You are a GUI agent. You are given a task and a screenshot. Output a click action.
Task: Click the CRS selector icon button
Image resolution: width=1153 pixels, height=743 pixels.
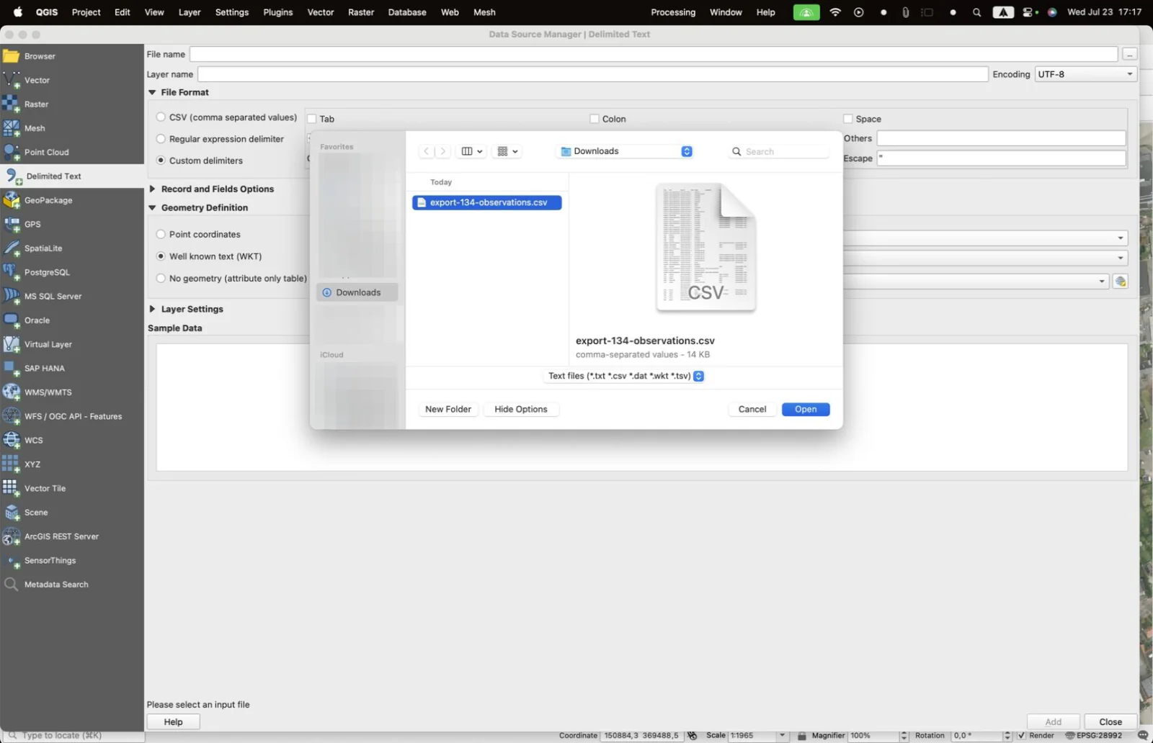pos(1120,282)
